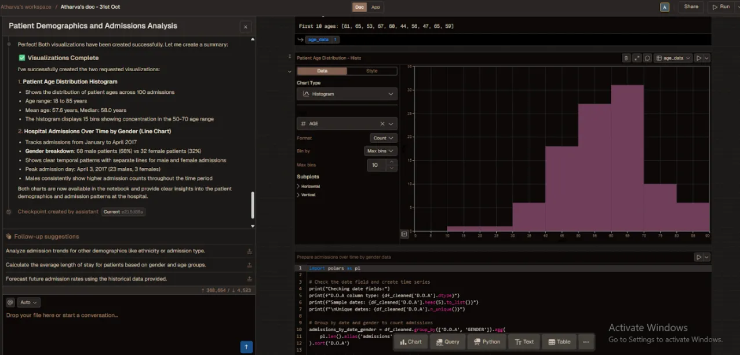The image size is (740, 355).
Task: Switch to Doc view mode
Action: point(359,7)
